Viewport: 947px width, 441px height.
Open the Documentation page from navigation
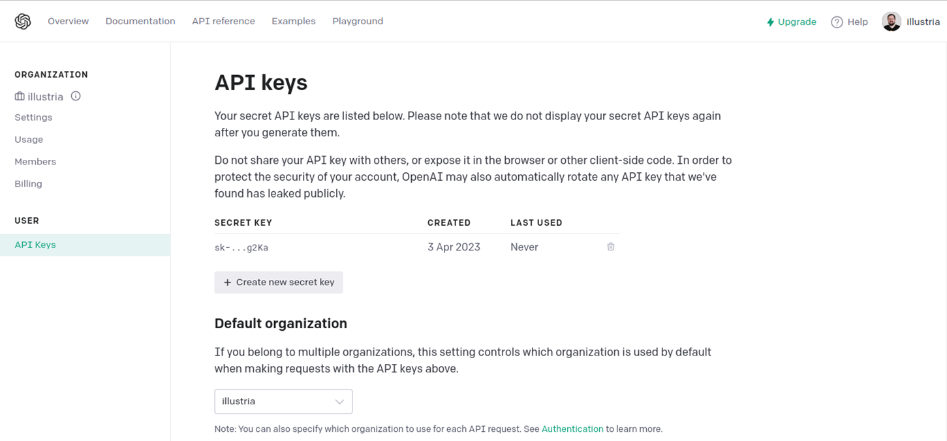[x=140, y=21]
